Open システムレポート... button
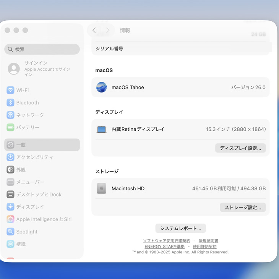279x279 pixels. (x=180, y=228)
